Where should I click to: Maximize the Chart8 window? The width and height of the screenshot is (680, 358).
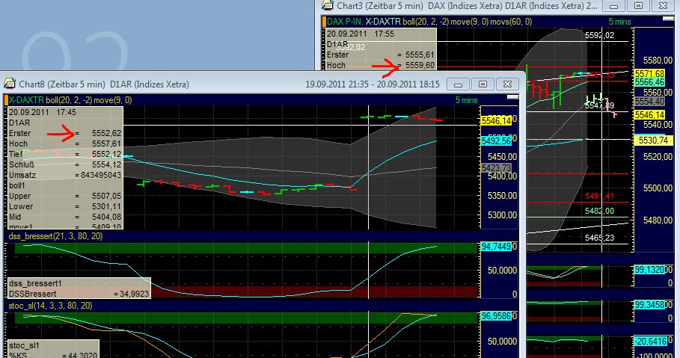click(x=483, y=84)
